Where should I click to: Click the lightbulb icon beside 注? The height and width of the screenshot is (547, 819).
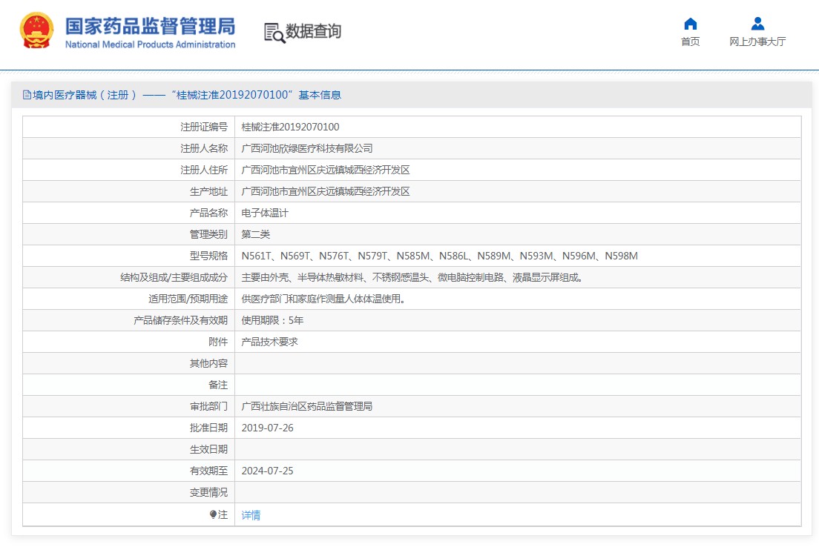213,514
